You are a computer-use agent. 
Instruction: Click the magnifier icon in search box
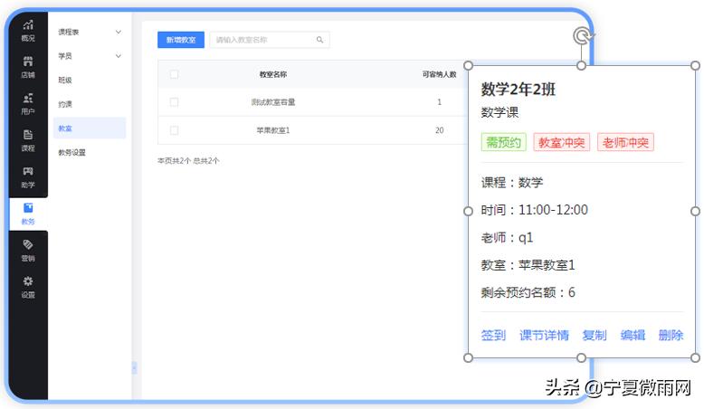[x=319, y=40]
